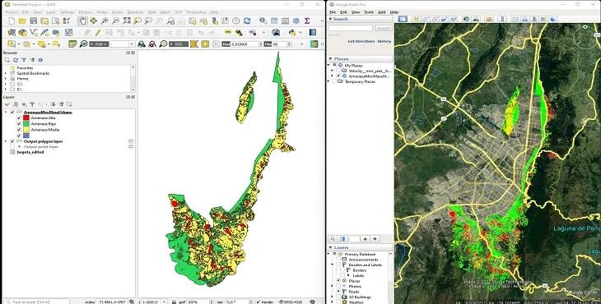Toggle Output polygon layer visibility checkbox
Viewport: 601px width, 304px height.
(x=12, y=141)
